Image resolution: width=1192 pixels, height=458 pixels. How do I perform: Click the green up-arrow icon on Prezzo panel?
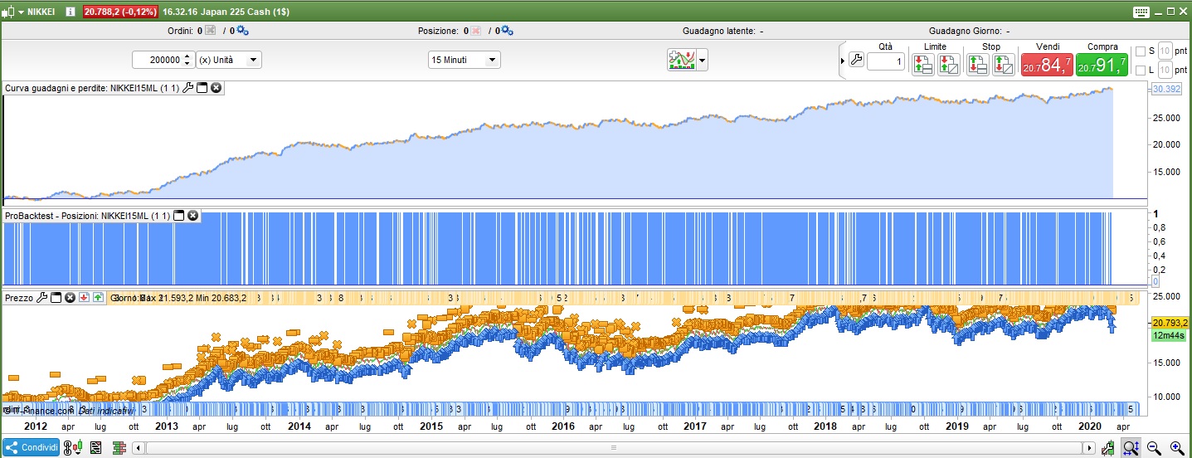click(x=98, y=297)
